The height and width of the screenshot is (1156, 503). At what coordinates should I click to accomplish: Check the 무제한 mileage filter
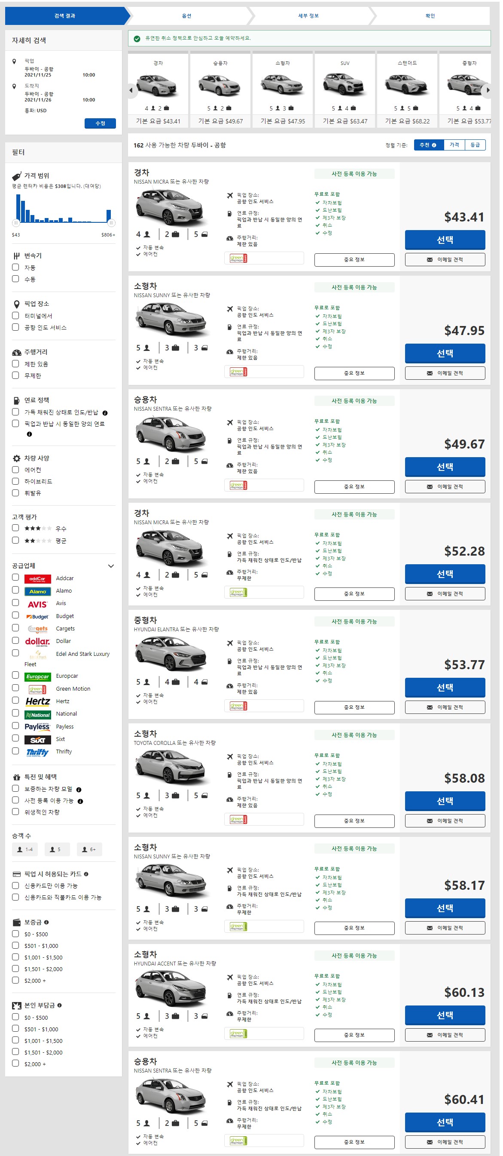pyautogui.click(x=16, y=375)
